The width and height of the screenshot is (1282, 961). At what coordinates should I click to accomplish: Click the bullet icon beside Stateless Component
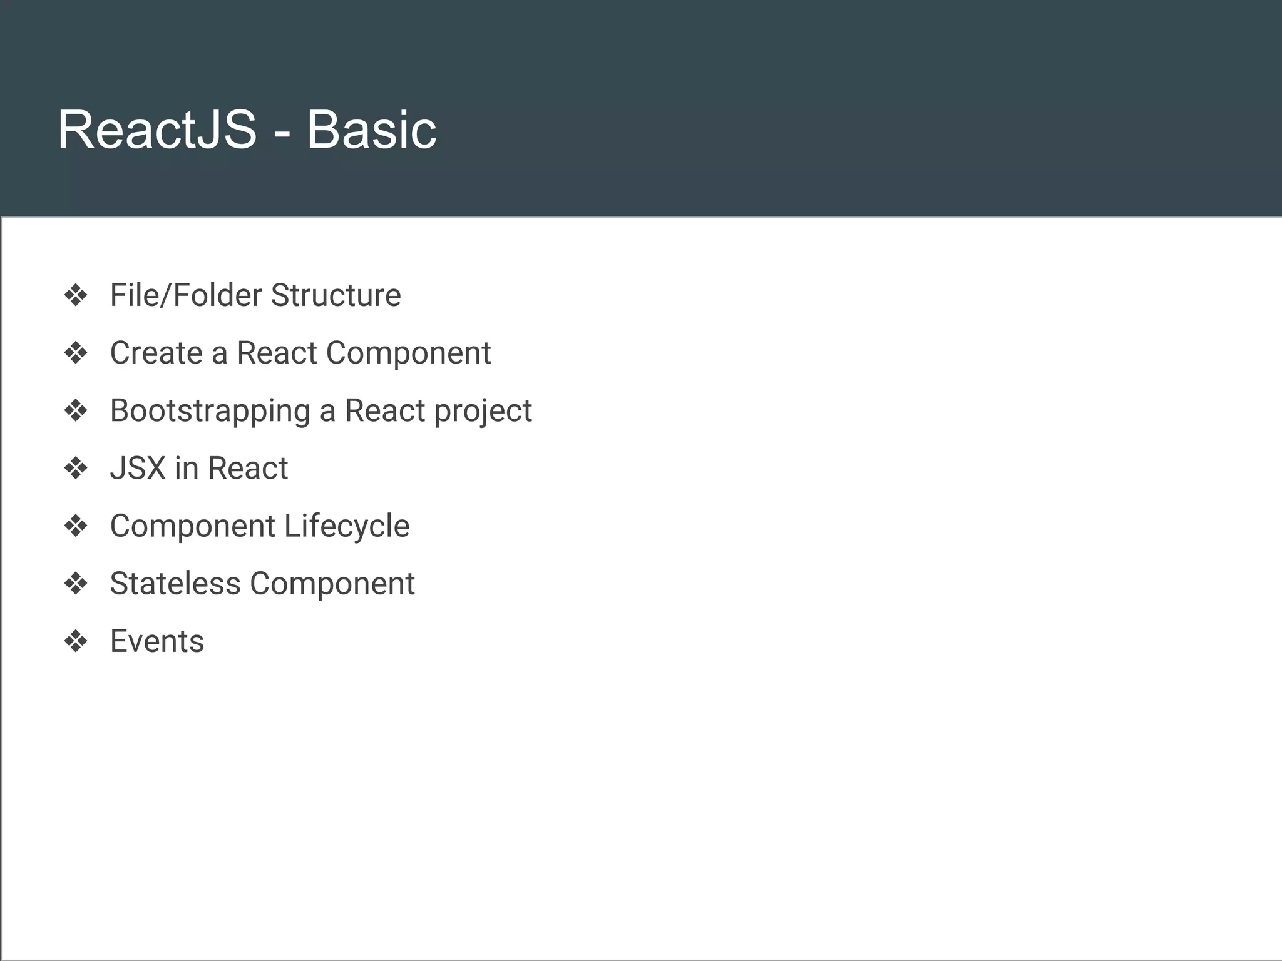pos(76,584)
